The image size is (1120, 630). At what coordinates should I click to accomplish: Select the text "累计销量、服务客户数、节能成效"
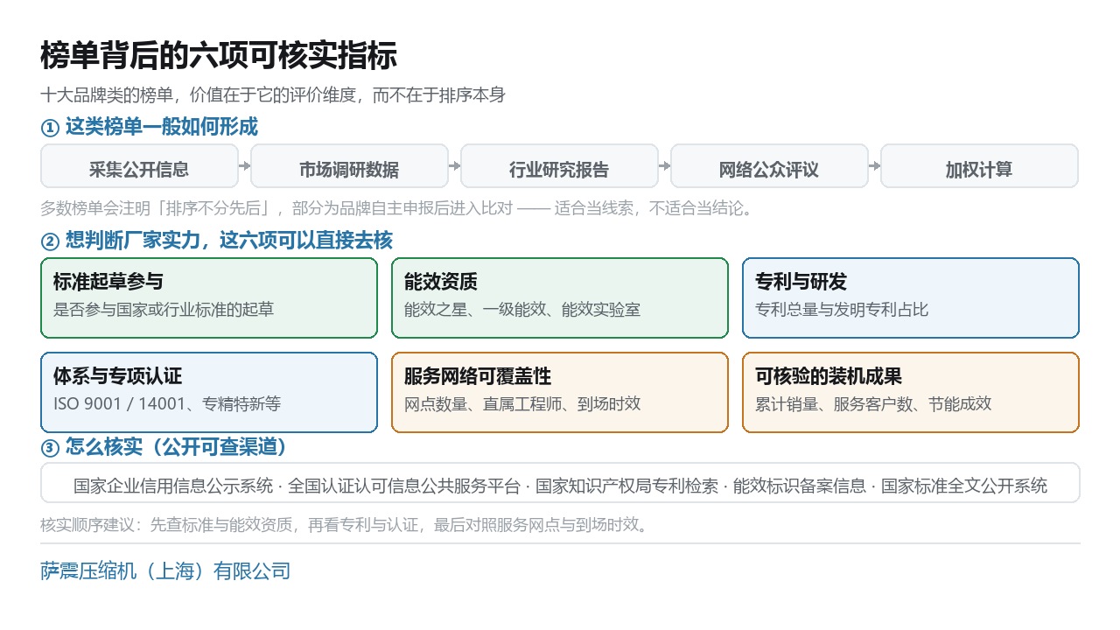(873, 404)
